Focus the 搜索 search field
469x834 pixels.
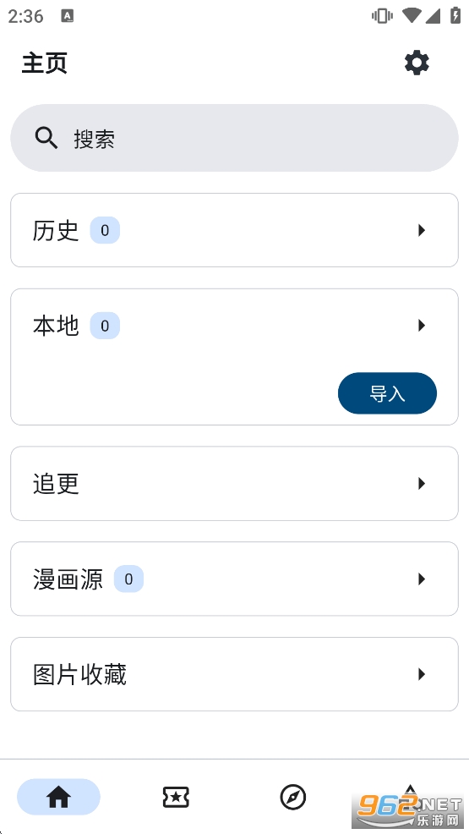pos(234,138)
